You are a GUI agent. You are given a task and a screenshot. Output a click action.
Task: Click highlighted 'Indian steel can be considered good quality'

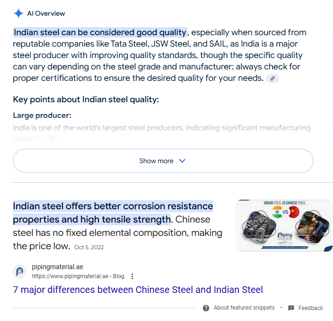point(100,32)
